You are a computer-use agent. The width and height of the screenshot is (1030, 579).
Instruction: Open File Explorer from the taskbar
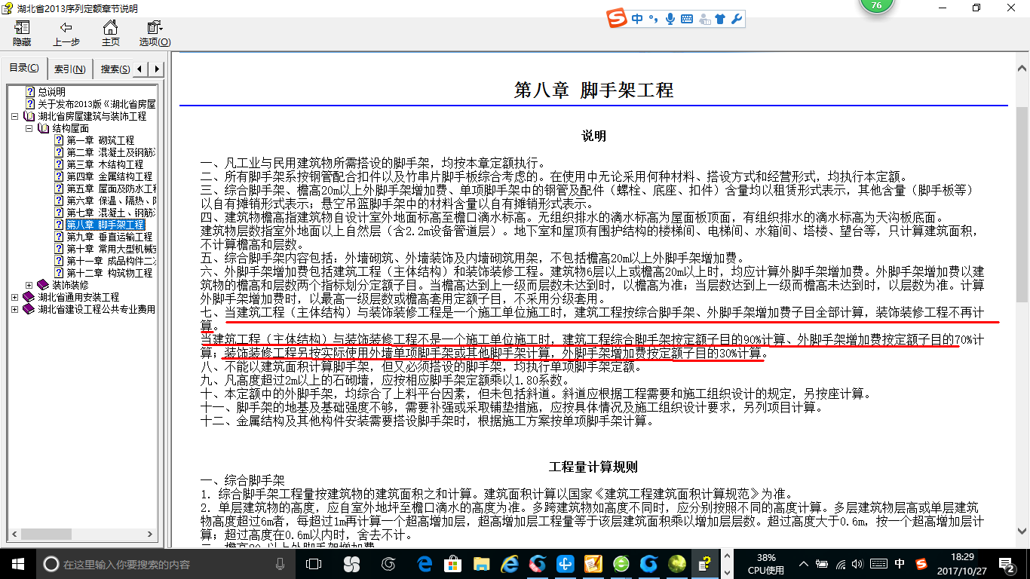tap(481, 564)
